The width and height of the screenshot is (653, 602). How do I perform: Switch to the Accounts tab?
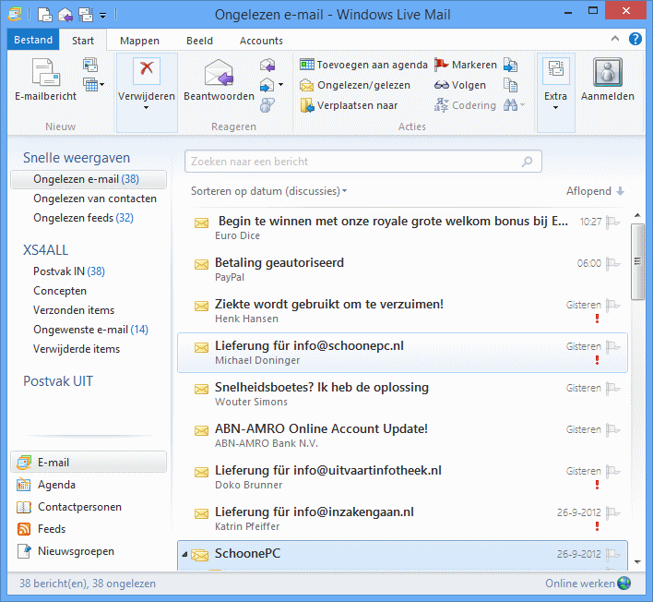click(261, 41)
